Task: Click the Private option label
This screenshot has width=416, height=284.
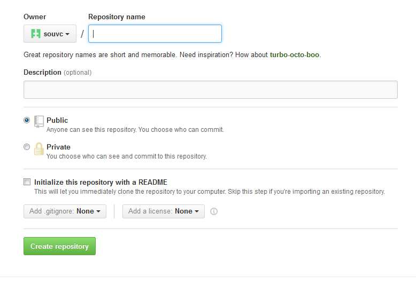Action: pyautogui.click(x=59, y=147)
